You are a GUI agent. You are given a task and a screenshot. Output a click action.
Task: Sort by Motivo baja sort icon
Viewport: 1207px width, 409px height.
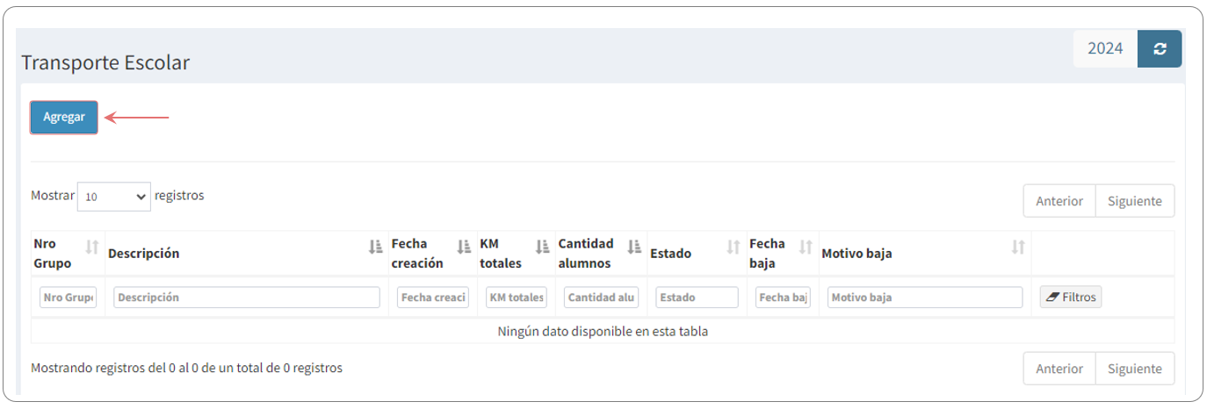coord(1018,248)
